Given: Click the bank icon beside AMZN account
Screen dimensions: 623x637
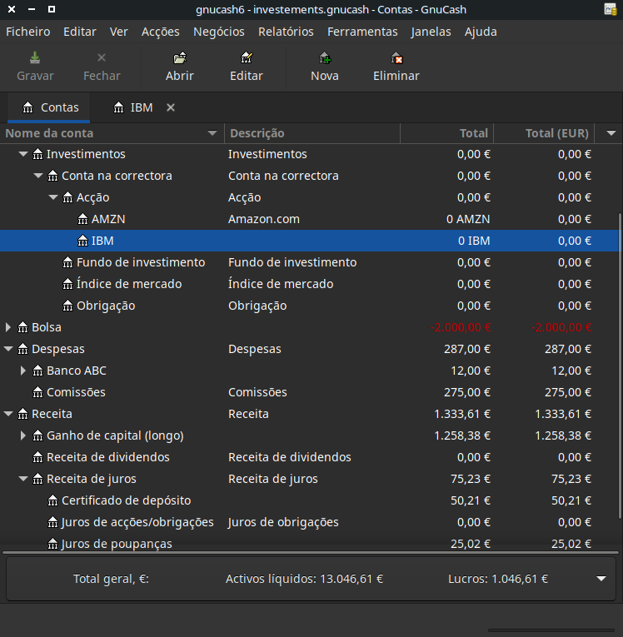Looking at the screenshot, I should click(83, 219).
